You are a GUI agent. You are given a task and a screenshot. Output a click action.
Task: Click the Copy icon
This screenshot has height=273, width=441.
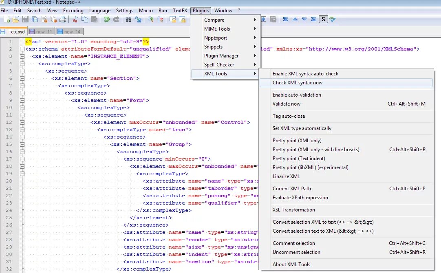[x=85, y=20]
